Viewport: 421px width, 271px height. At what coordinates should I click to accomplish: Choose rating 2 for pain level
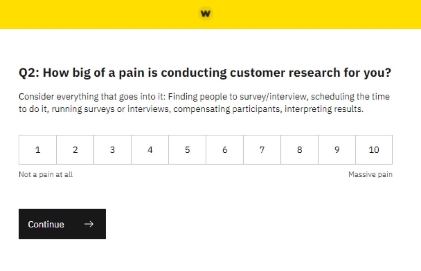point(75,150)
